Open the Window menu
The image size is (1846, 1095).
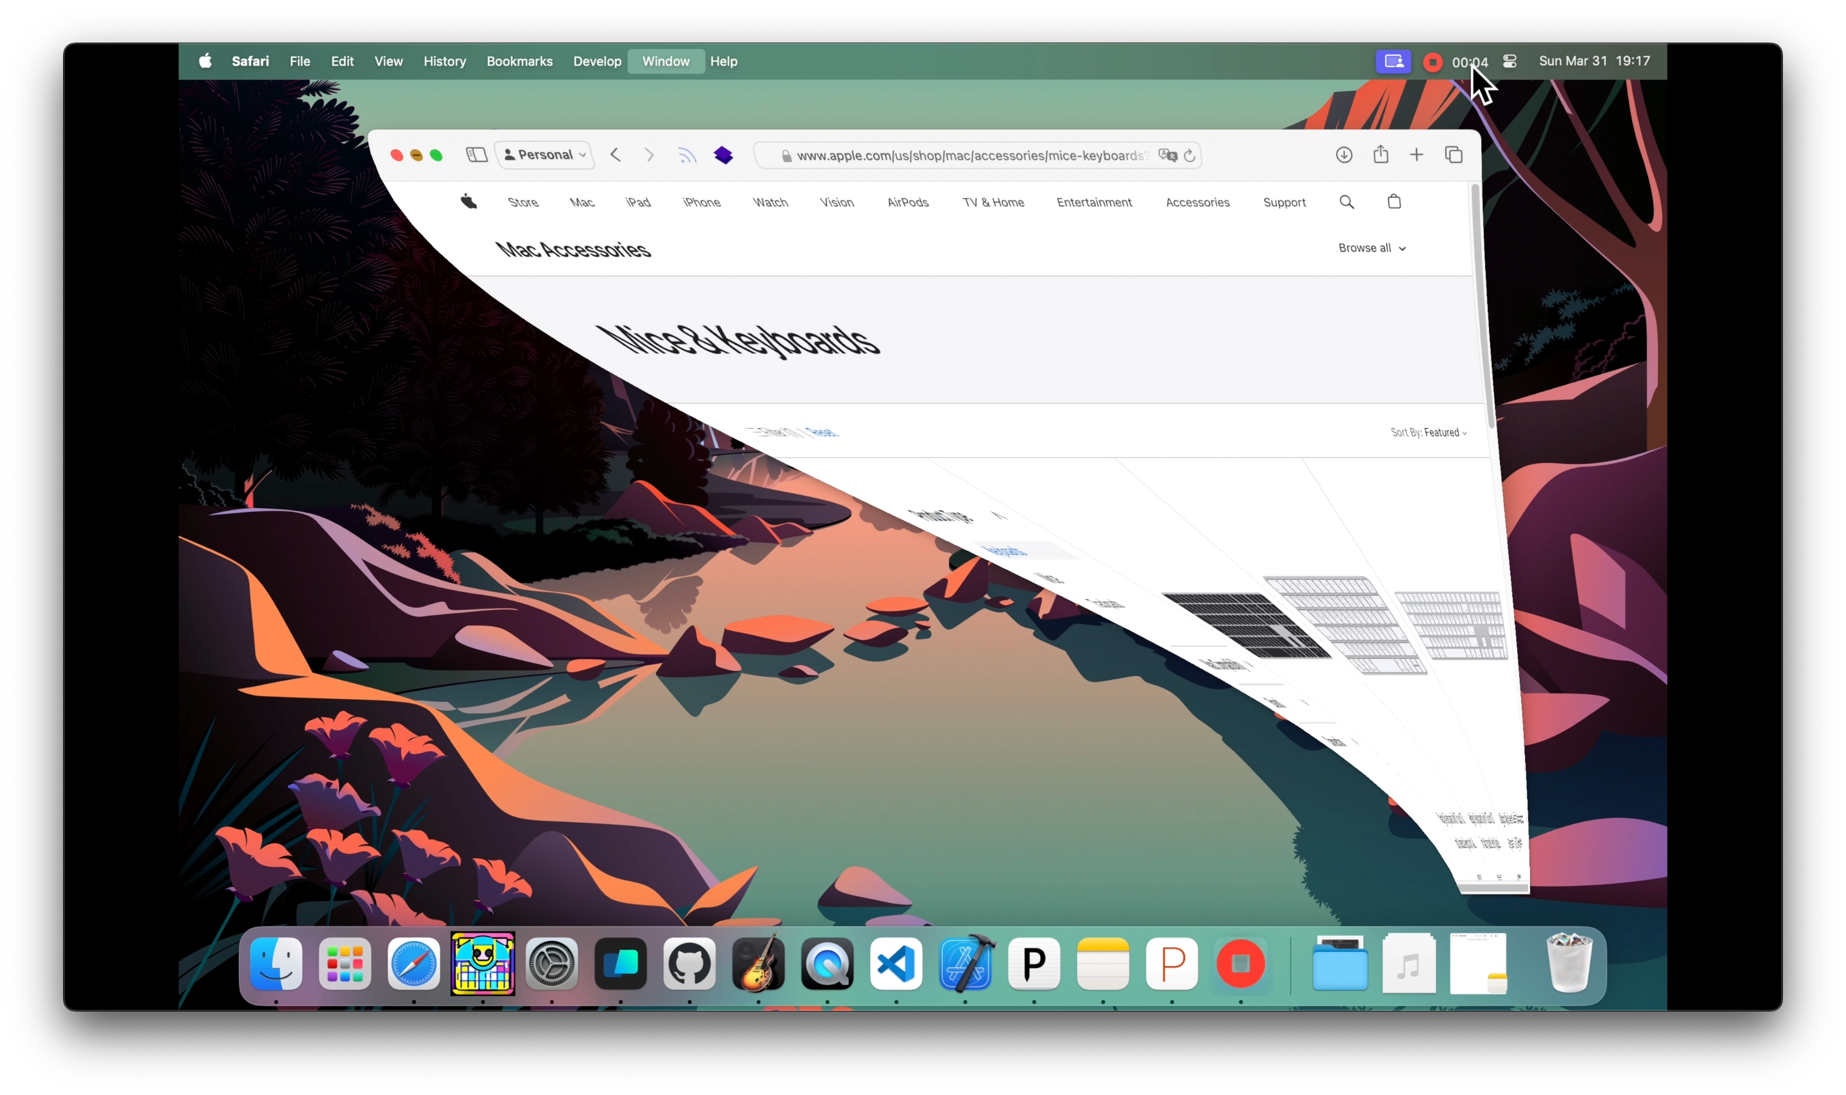pyautogui.click(x=666, y=61)
